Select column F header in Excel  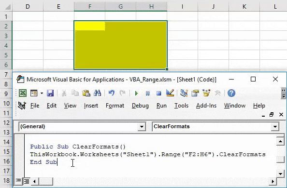[90, 7]
